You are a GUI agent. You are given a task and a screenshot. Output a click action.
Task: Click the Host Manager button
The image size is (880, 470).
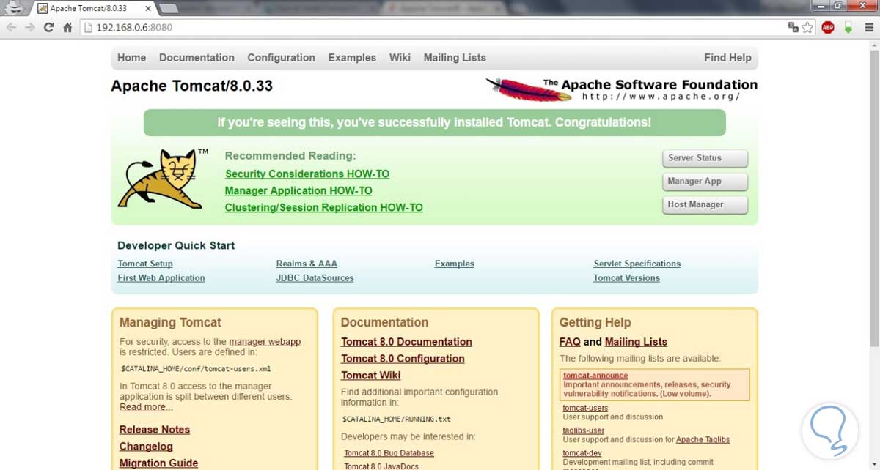pyautogui.click(x=705, y=205)
